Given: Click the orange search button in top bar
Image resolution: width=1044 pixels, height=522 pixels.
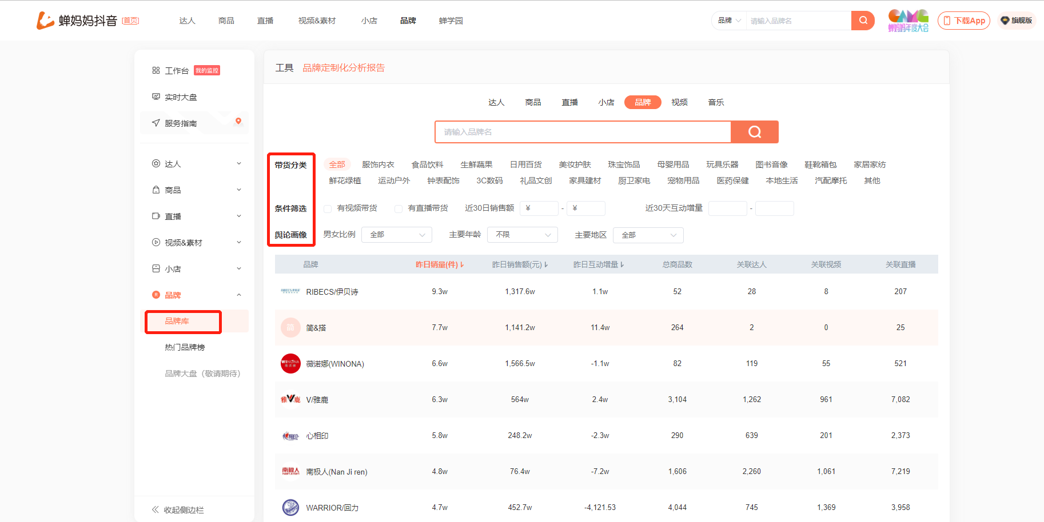Looking at the screenshot, I should coord(863,21).
